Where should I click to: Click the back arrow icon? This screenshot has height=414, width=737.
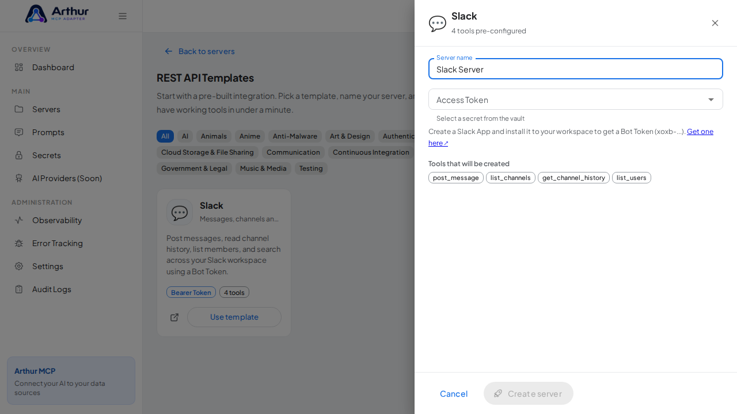169,51
